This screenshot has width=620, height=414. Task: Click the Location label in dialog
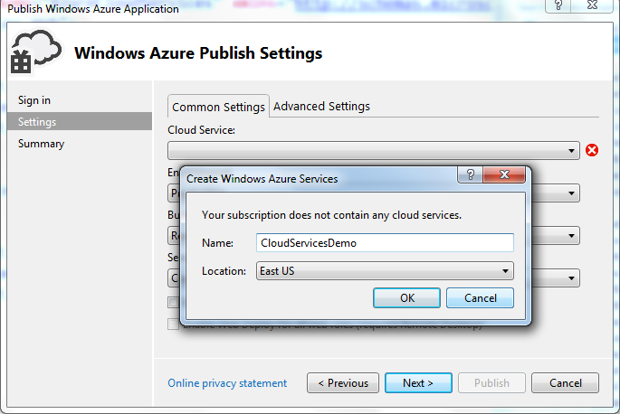coord(224,271)
